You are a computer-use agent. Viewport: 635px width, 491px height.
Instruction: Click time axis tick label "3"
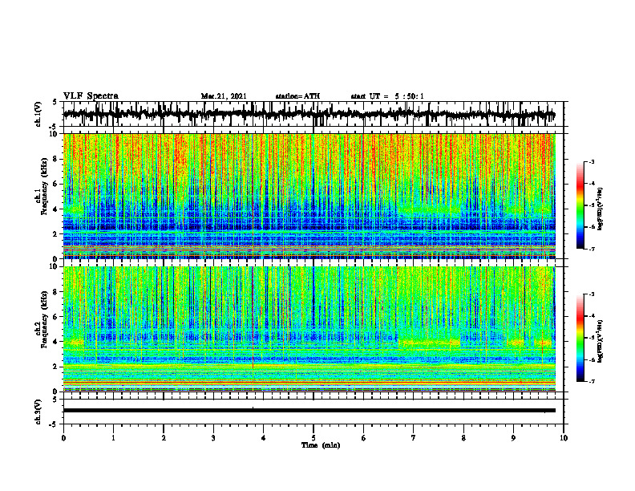coord(213,438)
